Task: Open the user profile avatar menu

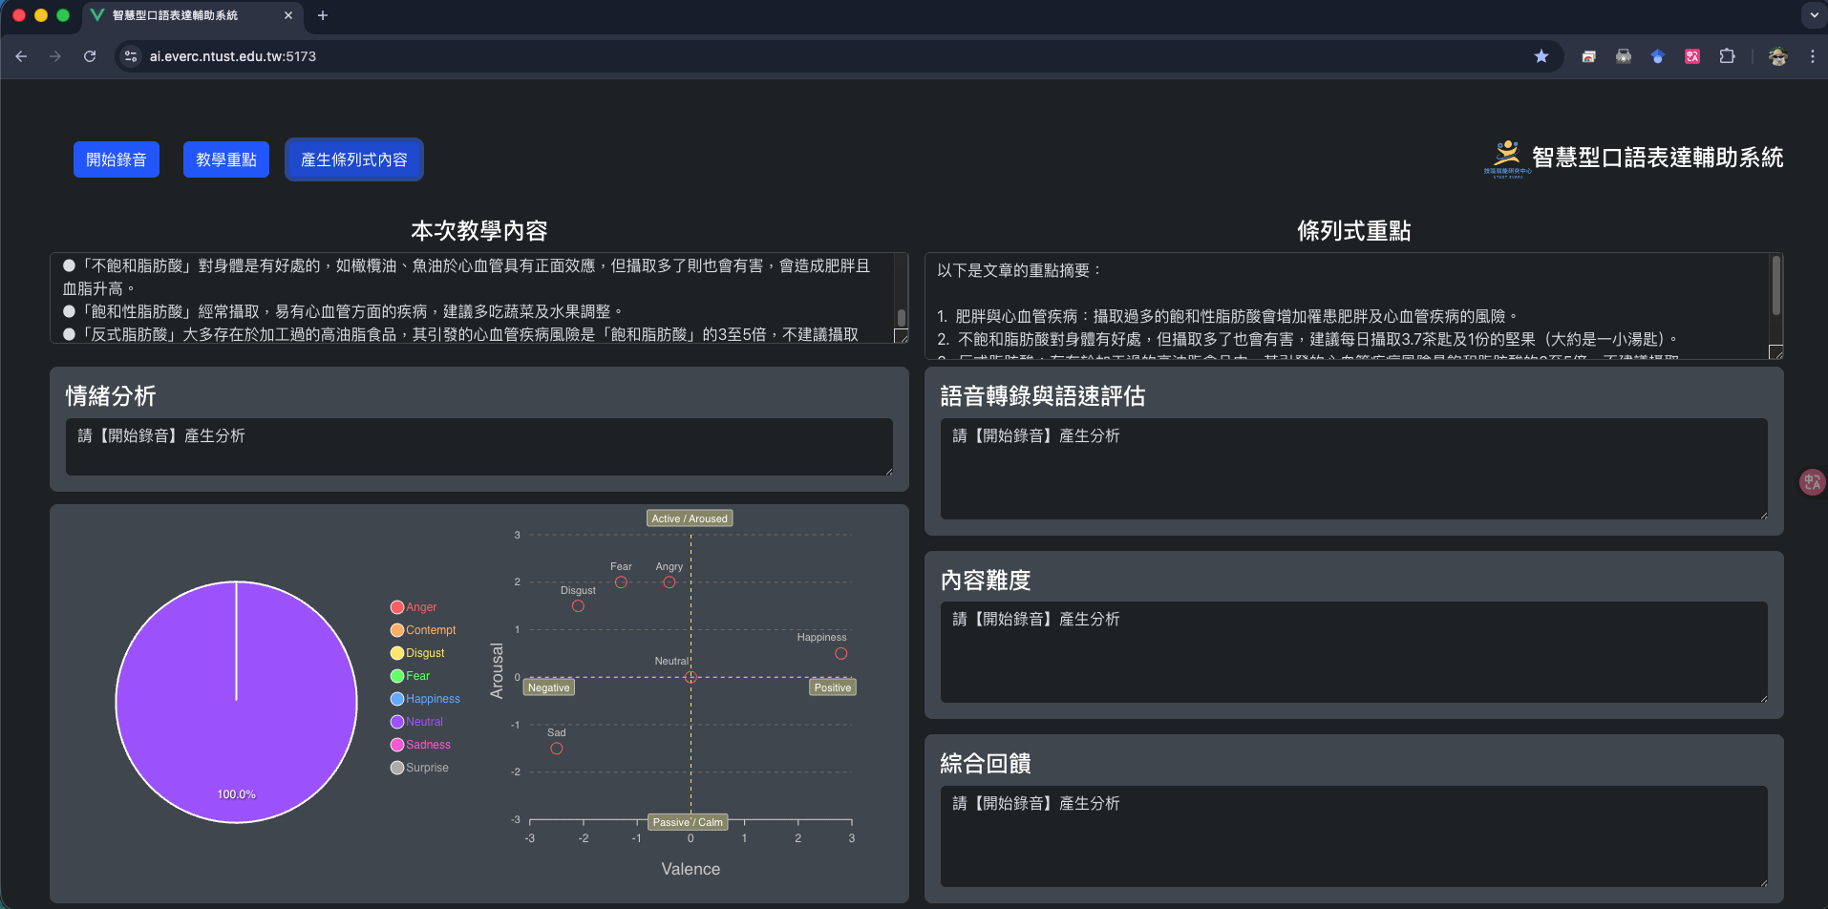Action: tap(1777, 56)
